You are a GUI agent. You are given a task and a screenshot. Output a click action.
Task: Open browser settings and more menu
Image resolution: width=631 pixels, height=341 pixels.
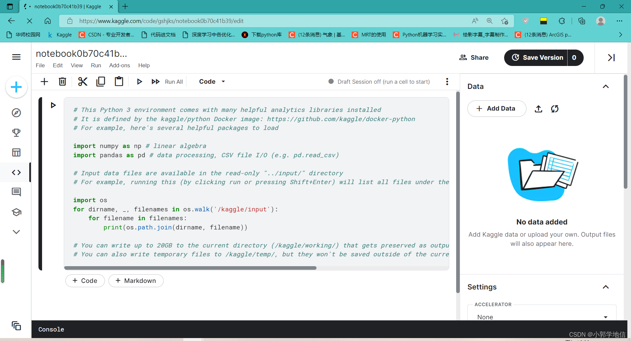619,21
